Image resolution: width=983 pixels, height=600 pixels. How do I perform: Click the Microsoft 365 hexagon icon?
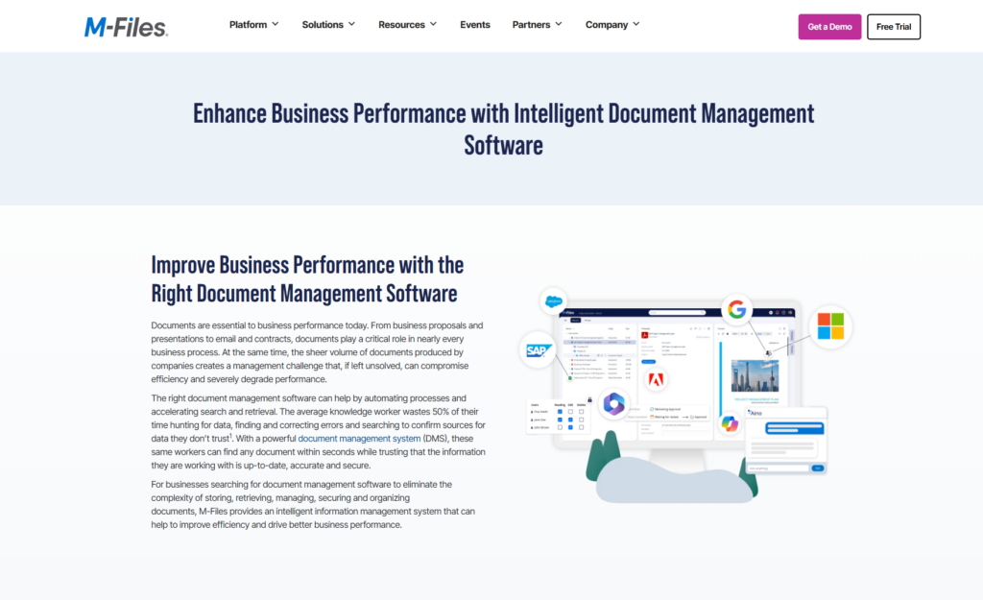tap(614, 404)
